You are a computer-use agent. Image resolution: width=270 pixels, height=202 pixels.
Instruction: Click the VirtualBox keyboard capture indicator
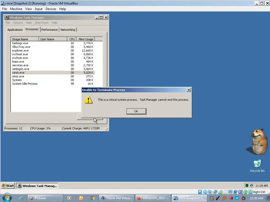pos(250,192)
